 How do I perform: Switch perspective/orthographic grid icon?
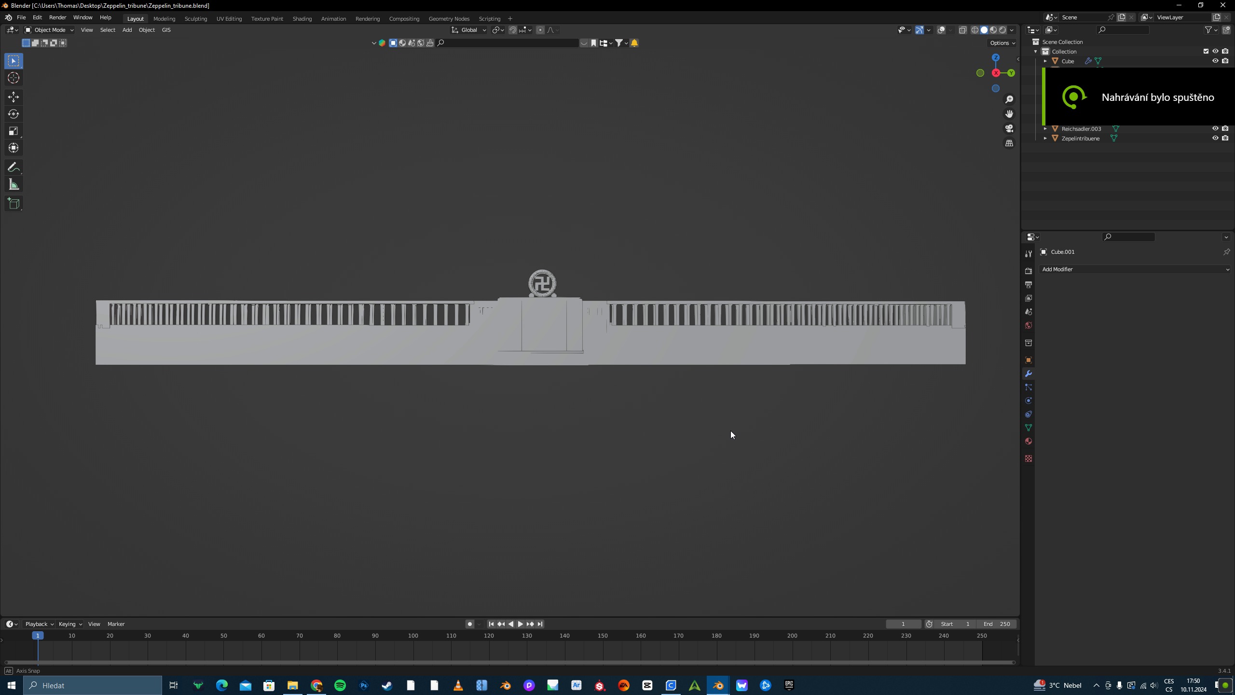pyautogui.click(x=1009, y=143)
